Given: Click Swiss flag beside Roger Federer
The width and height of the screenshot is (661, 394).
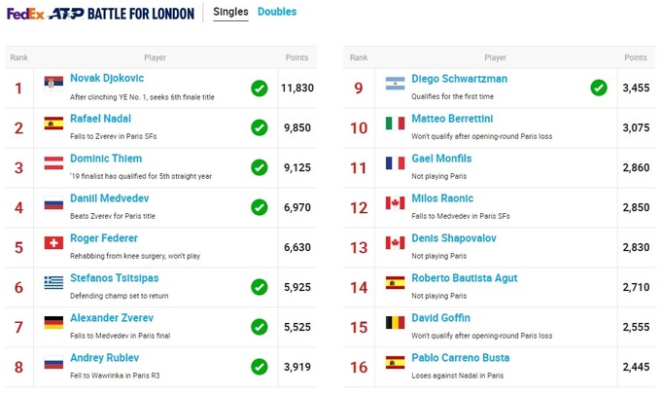Looking at the screenshot, I should [x=53, y=242].
